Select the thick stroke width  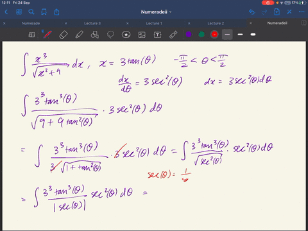point(253,35)
